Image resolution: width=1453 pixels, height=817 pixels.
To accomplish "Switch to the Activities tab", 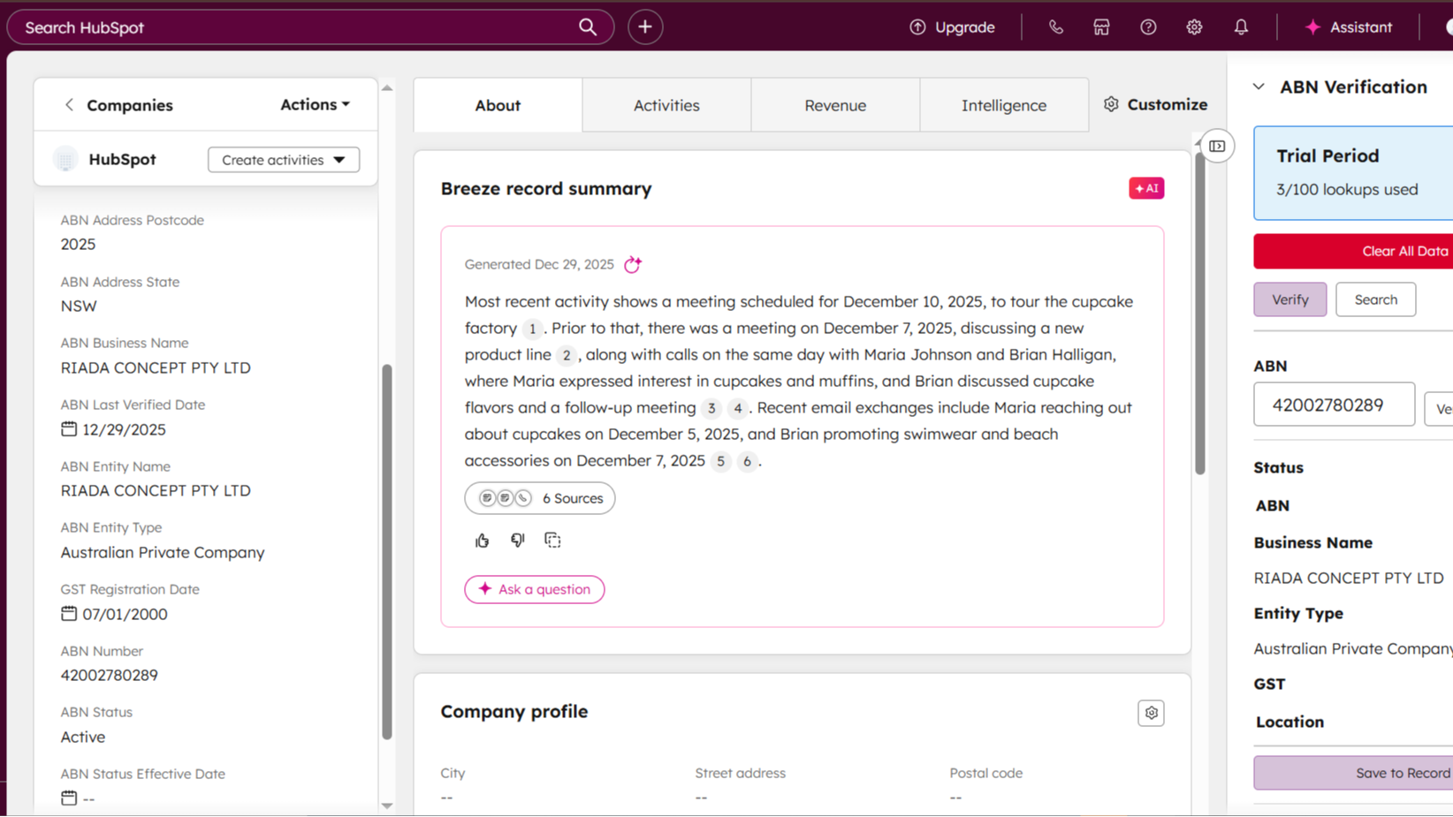I will click(666, 105).
